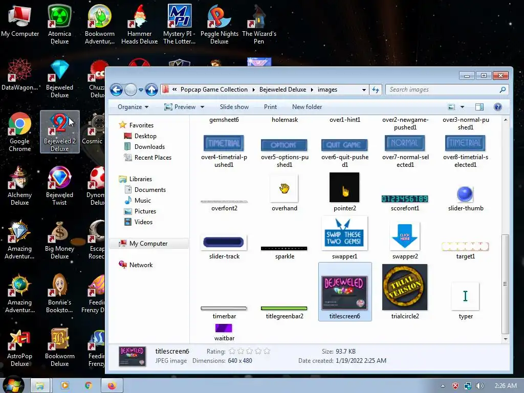The width and height of the screenshot is (524, 393).
Task: Open Alchemy Deluxe desktop shortcut
Action: coord(20,186)
